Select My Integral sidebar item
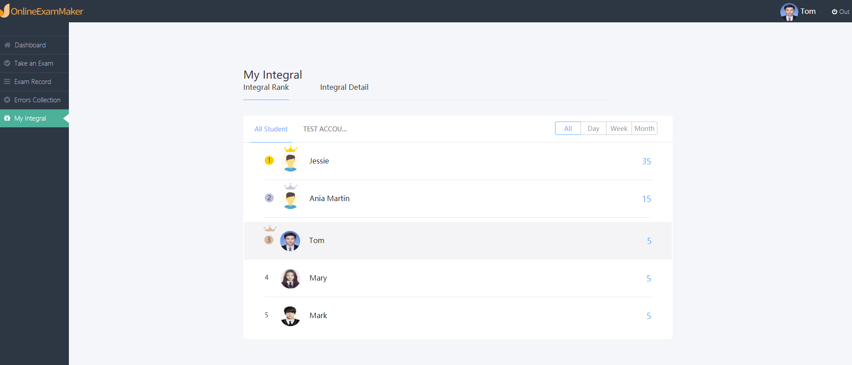The width and height of the screenshot is (852, 365). click(34, 118)
